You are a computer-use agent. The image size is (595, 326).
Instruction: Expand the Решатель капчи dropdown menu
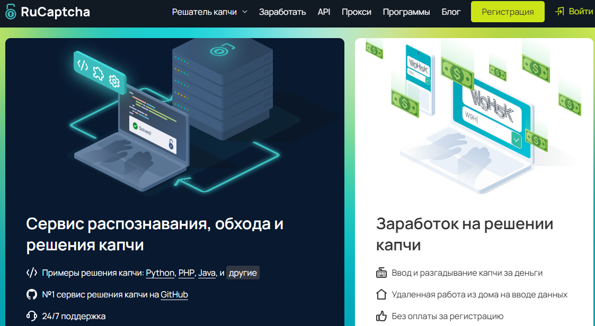[209, 12]
